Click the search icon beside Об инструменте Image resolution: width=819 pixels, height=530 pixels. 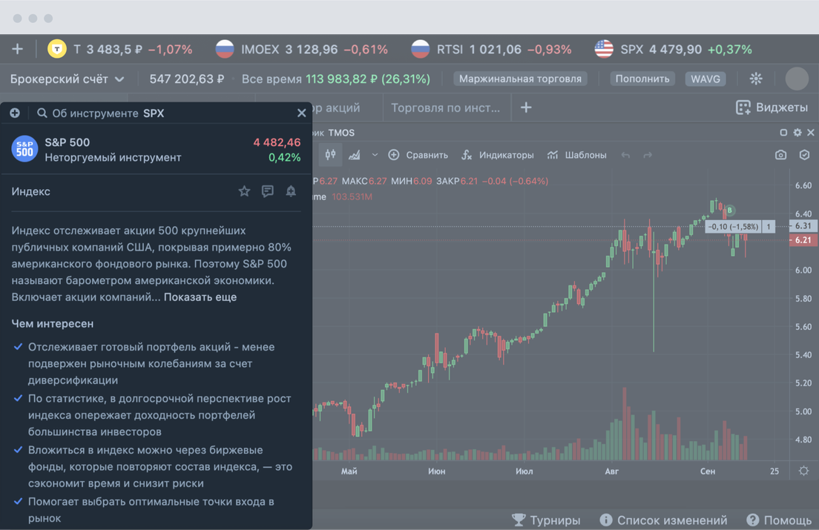coord(42,113)
